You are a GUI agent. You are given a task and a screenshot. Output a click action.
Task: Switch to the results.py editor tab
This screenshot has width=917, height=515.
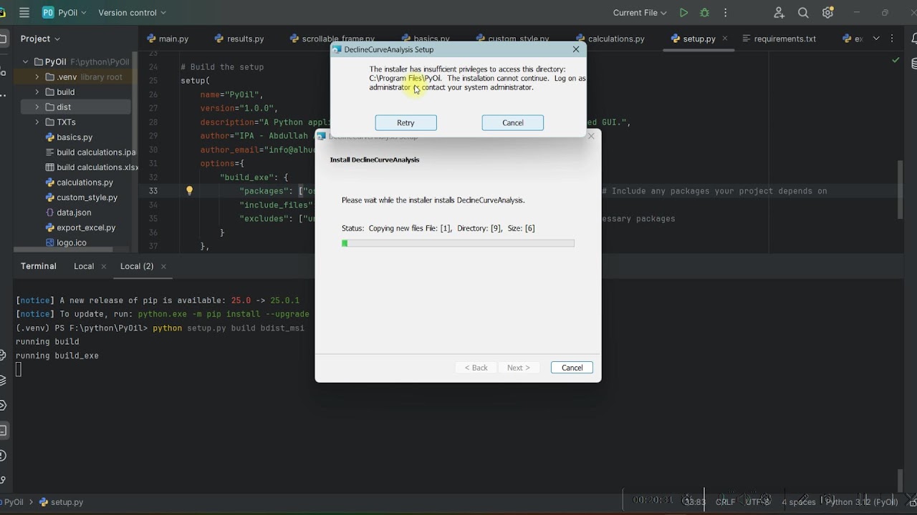point(239,39)
